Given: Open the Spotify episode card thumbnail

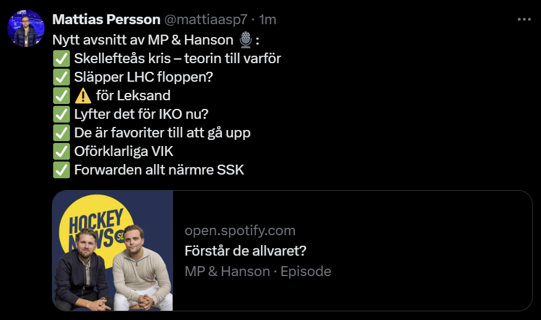Looking at the screenshot, I should (x=113, y=250).
